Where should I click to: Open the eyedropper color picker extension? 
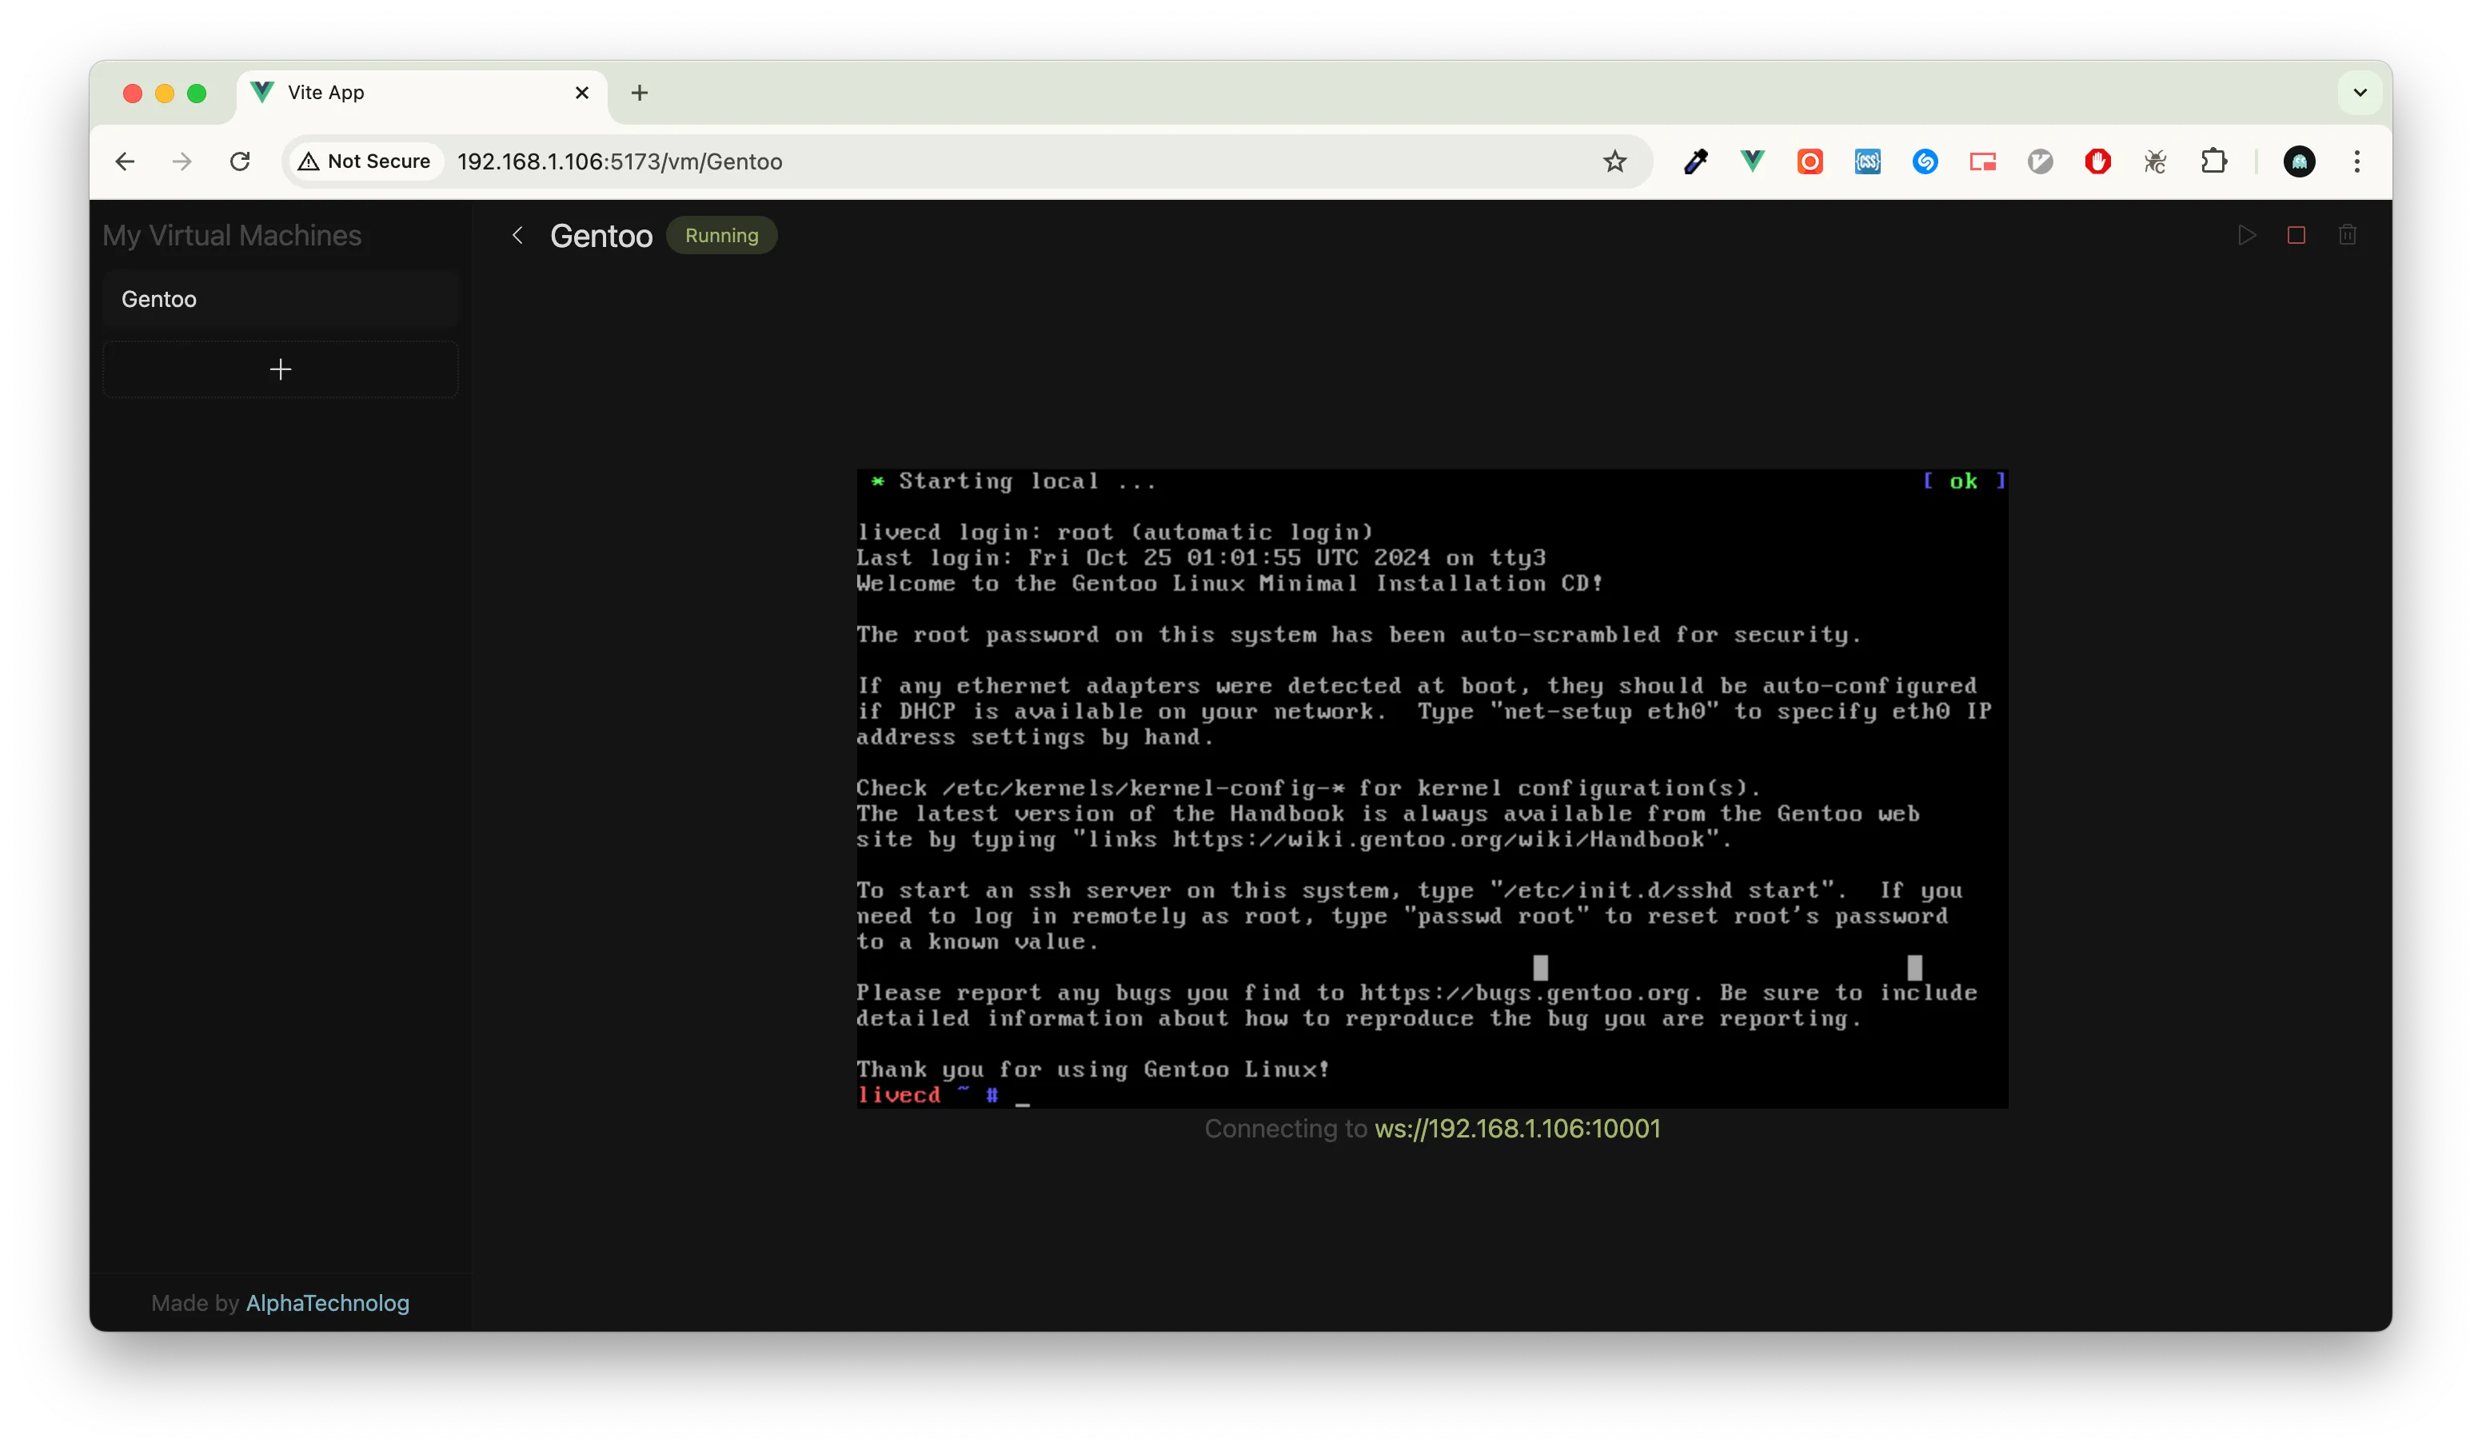point(1695,161)
